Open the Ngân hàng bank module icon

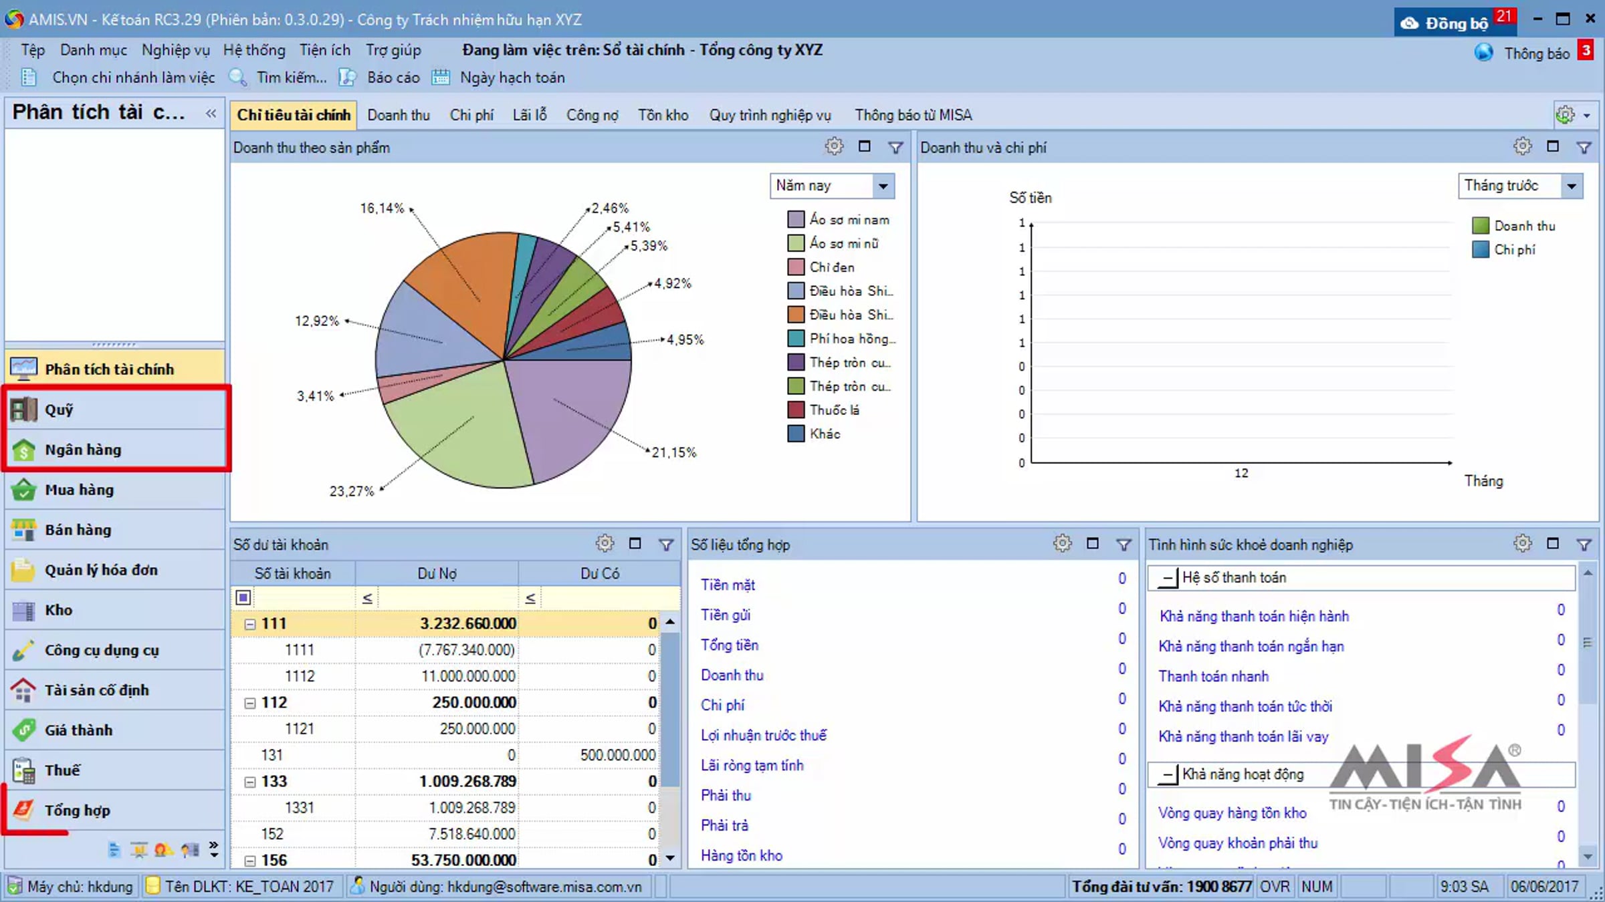coord(24,450)
